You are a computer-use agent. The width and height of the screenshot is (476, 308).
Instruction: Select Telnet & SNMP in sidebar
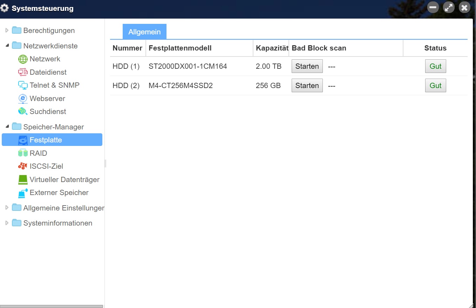coord(54,85)
